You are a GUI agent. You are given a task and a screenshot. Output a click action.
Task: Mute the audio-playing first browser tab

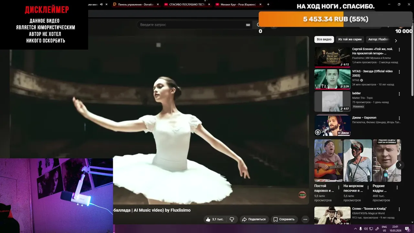pos(101,5)
